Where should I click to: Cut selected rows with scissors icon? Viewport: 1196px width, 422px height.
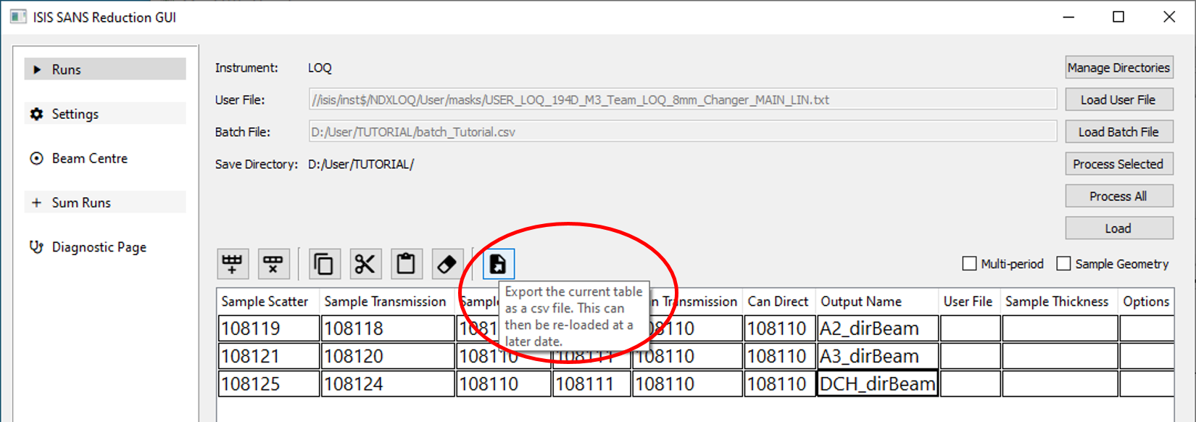coord(365,264)
